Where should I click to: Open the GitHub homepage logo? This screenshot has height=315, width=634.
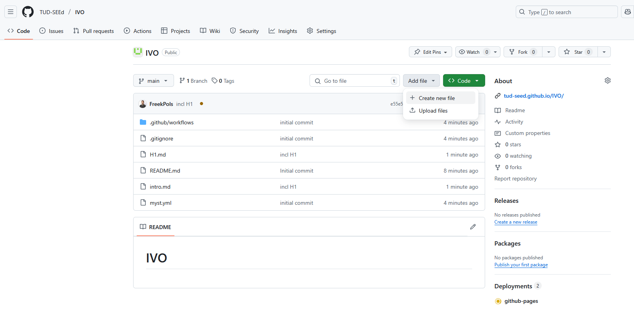(28, 12)
